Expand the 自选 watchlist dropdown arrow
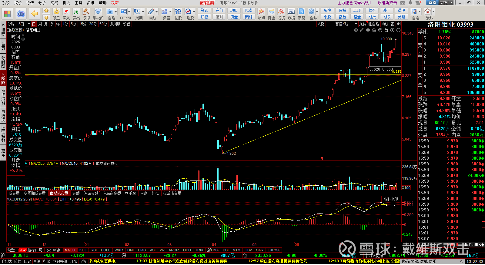Image resolution: width=485 pixels, height=265 pixels. click(x=116, y=12)
